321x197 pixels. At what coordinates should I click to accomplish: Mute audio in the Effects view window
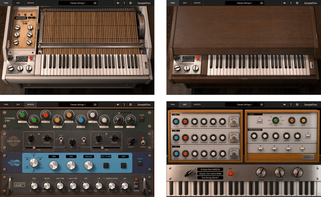(x=118, y=105)
